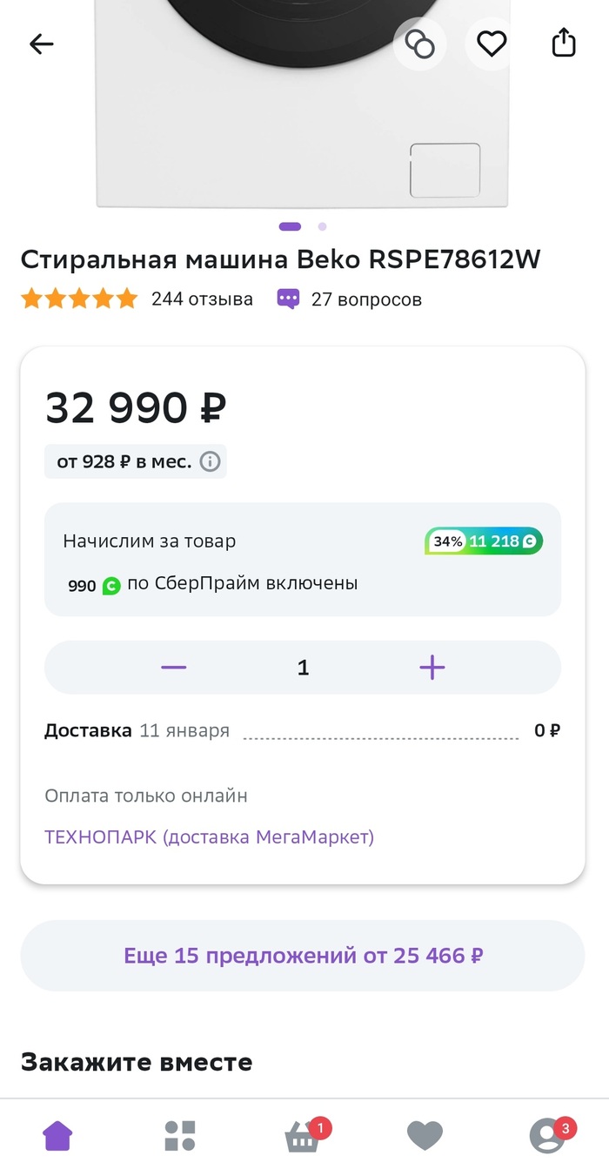The image size is (609, 1169).
Task: Add washing machine to favorites (heart)
Action: (492, 44)
